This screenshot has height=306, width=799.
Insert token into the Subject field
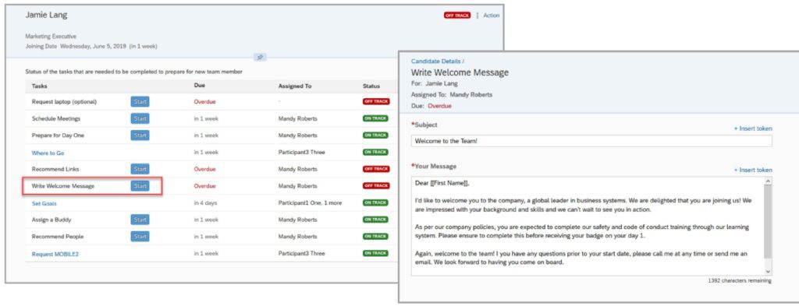pos(753,128)
